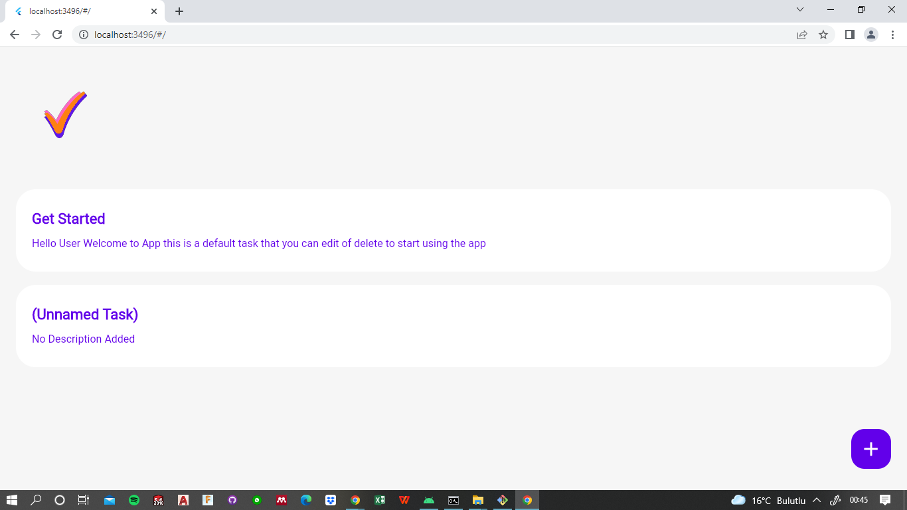The height and width of the screenshot is (510, 907).
Task: Open the Windows notification center
Action: point(885,500)
